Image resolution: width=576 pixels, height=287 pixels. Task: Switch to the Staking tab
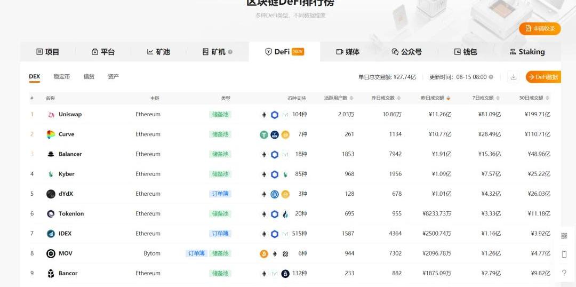tap(527, 52)
